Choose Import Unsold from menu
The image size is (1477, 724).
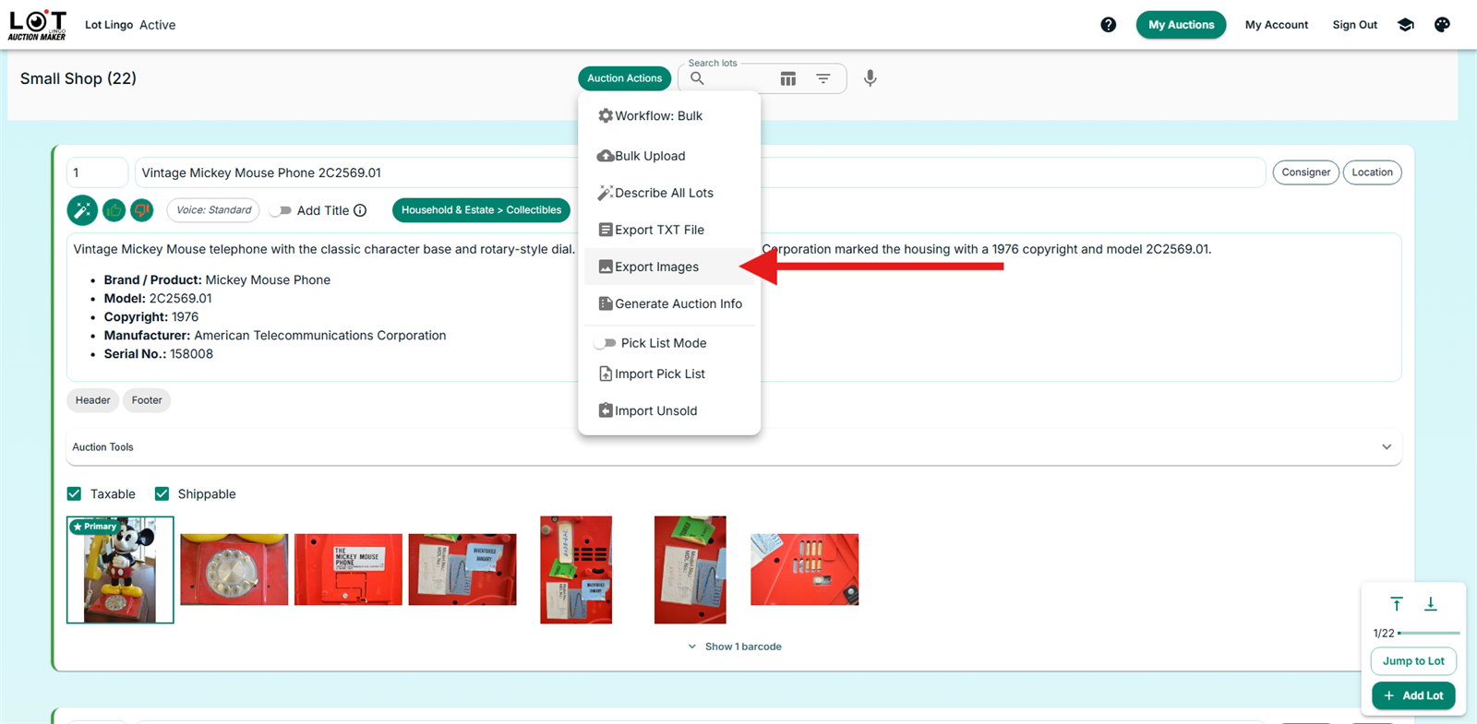point(669,410)
